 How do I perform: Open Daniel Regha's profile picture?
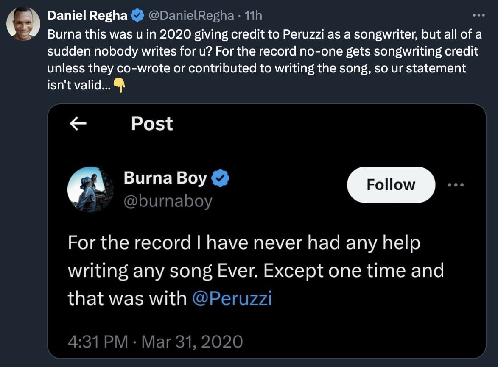[x=23, y=23]
